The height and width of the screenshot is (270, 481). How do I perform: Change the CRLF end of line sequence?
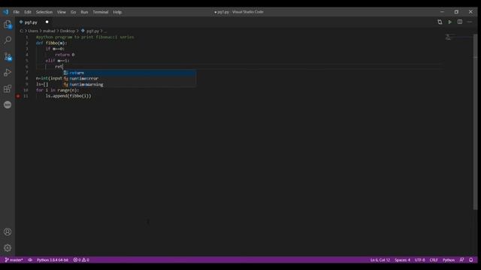434,260
